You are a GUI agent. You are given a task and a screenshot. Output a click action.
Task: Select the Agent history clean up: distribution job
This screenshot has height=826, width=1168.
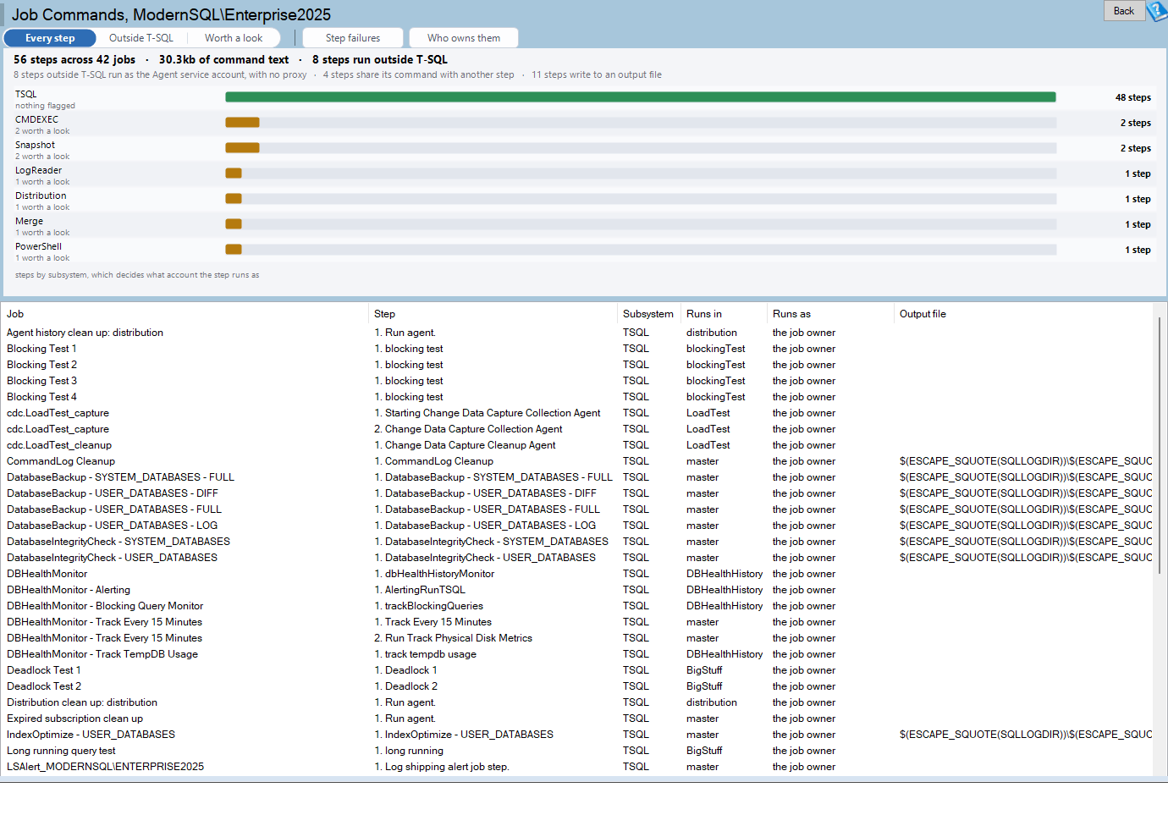85,333
